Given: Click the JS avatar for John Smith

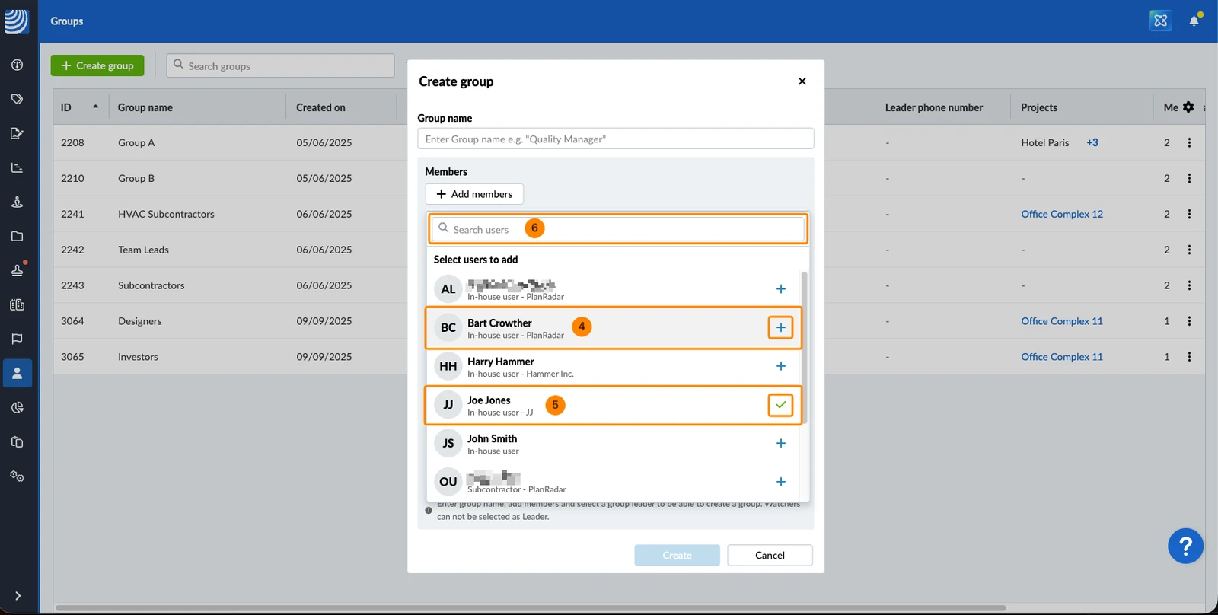Looking at the screenshot, I should pyautogui.click(x=448, y=443).
